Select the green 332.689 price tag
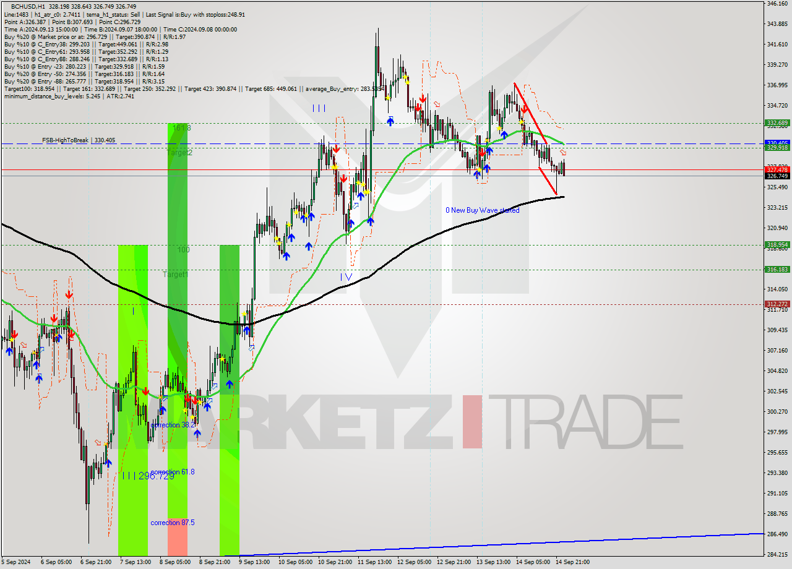The height and width of the screenshot is (569, 792). point(777,123)
